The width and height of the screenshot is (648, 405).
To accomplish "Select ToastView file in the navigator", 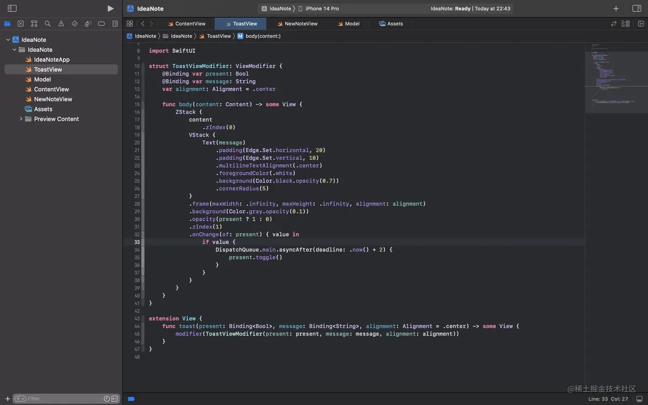I will coord(61,69).
